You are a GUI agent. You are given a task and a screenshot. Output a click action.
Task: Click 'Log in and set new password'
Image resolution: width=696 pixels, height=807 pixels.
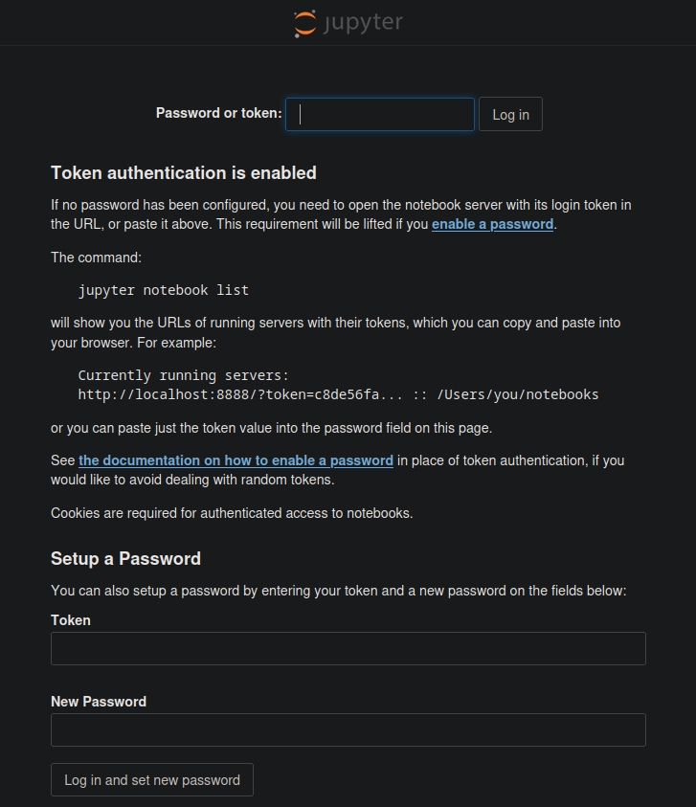[x=151, y=780]
